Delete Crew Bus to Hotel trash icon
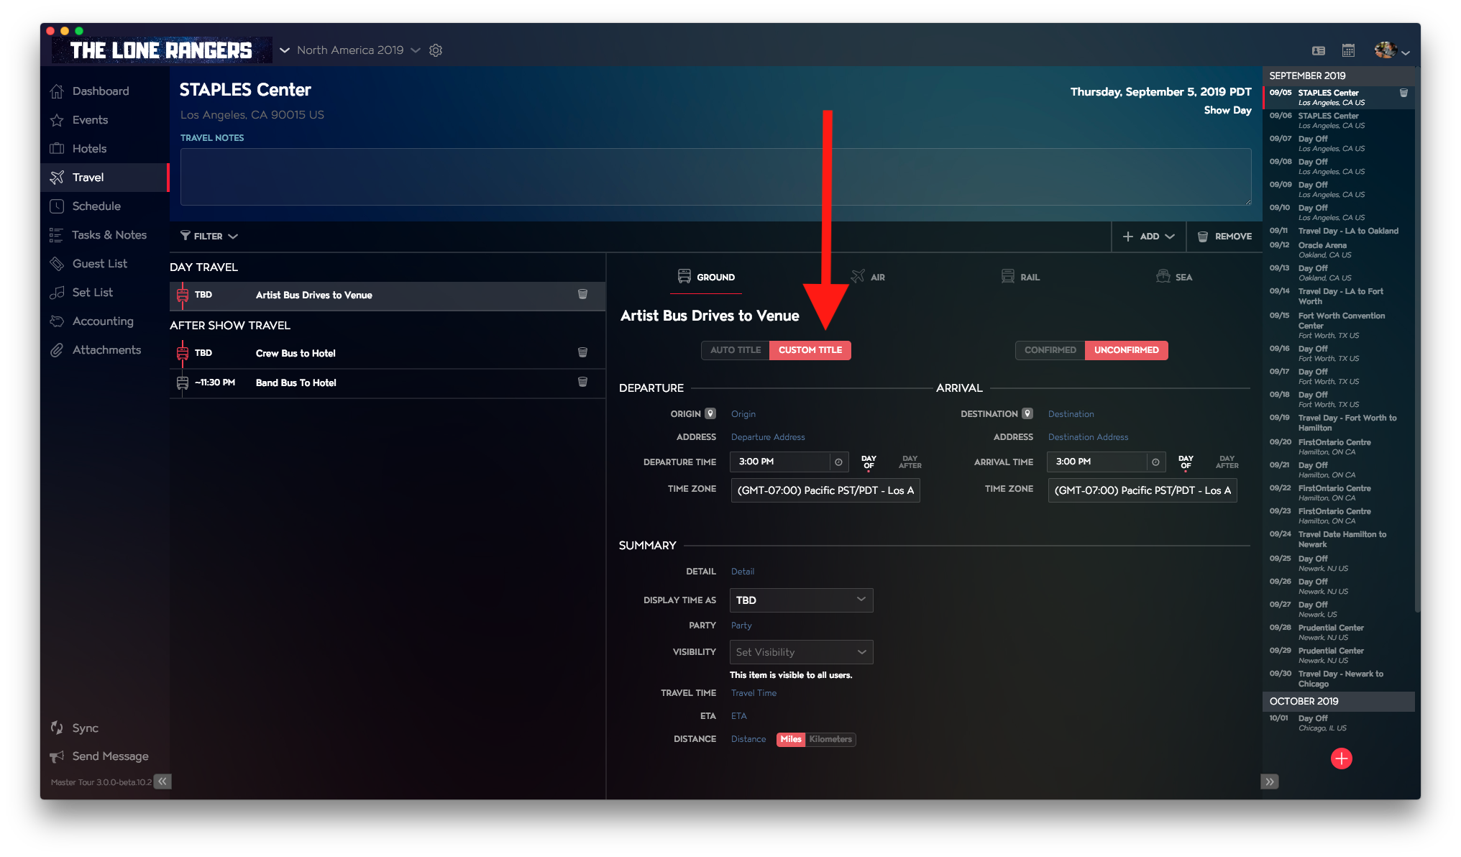 [x=583, y=353]
